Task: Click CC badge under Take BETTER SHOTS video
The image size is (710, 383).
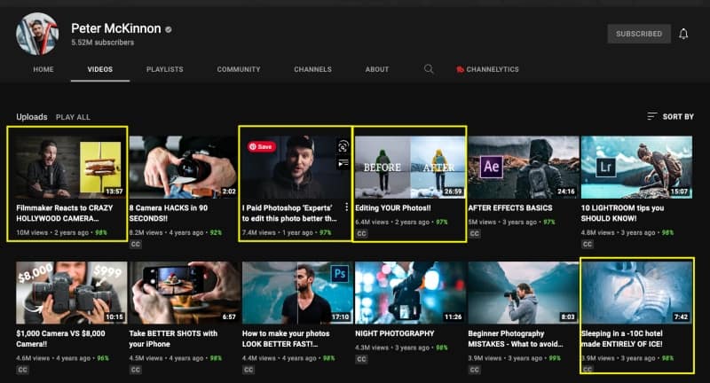Action: pyautogui.click(x=136, y=370)
